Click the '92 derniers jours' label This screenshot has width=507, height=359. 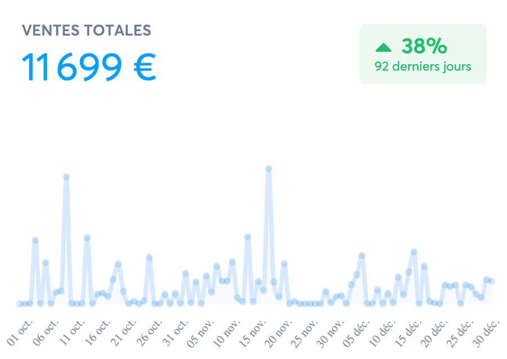click(x=422, y=67)
